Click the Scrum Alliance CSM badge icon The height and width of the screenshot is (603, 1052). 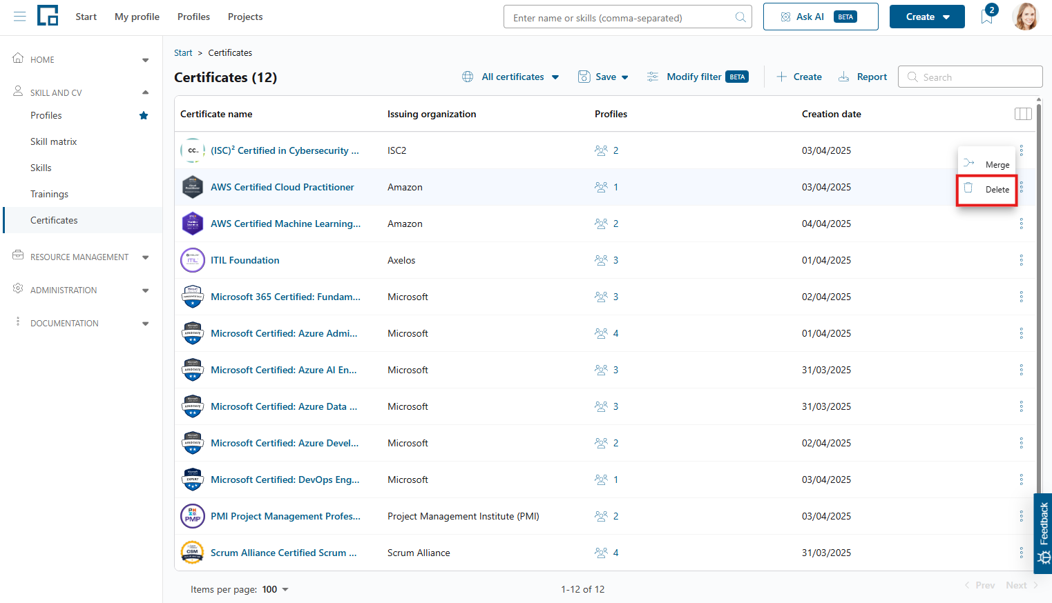[x=193, y=553]
